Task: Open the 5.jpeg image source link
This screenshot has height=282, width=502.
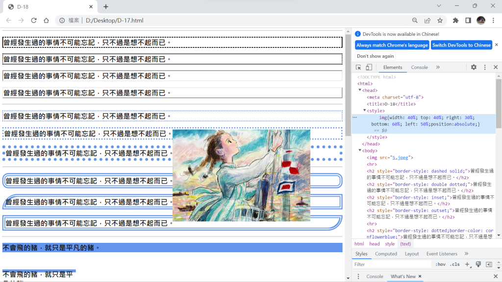Action: coord(401,157)
